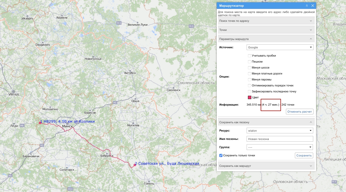Open the Группа dropdown

coord(280,147)
